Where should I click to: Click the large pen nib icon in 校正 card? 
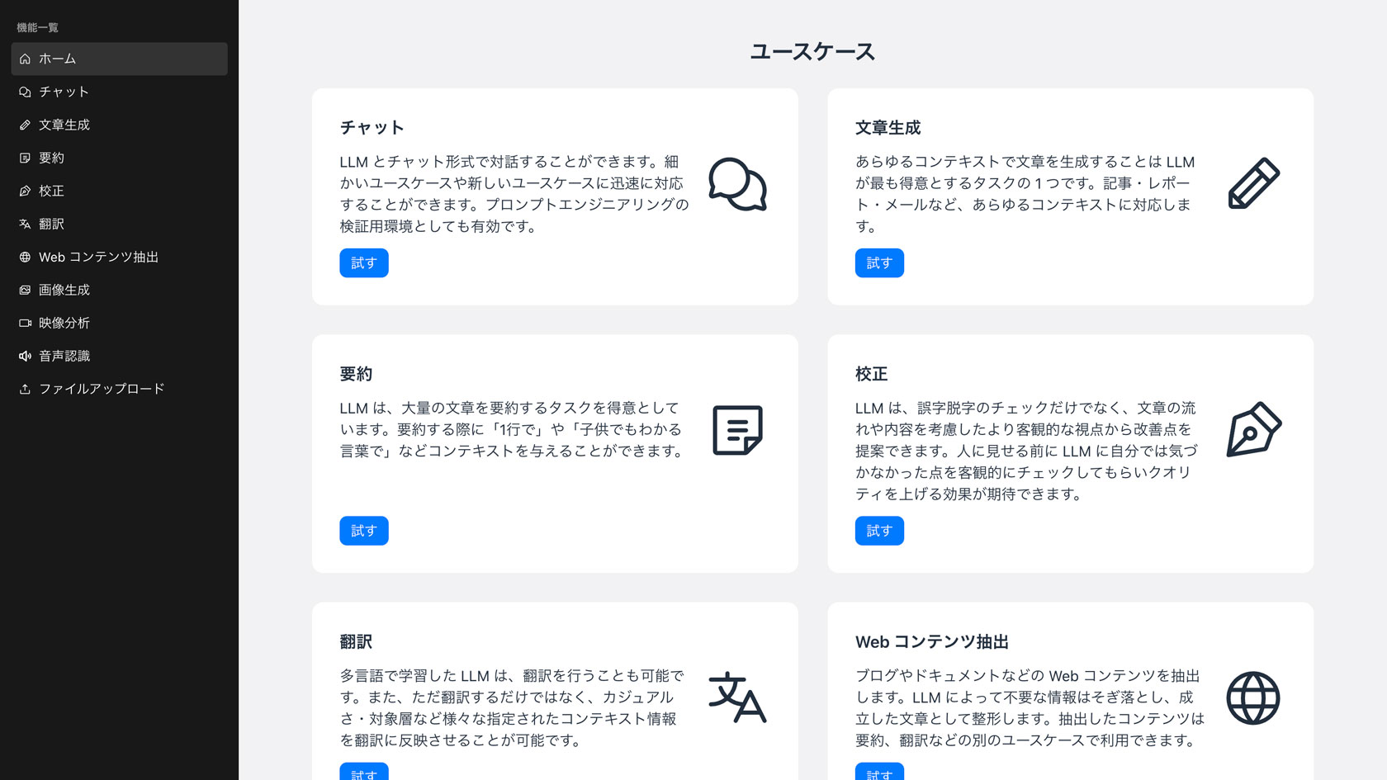[1253, 429]
